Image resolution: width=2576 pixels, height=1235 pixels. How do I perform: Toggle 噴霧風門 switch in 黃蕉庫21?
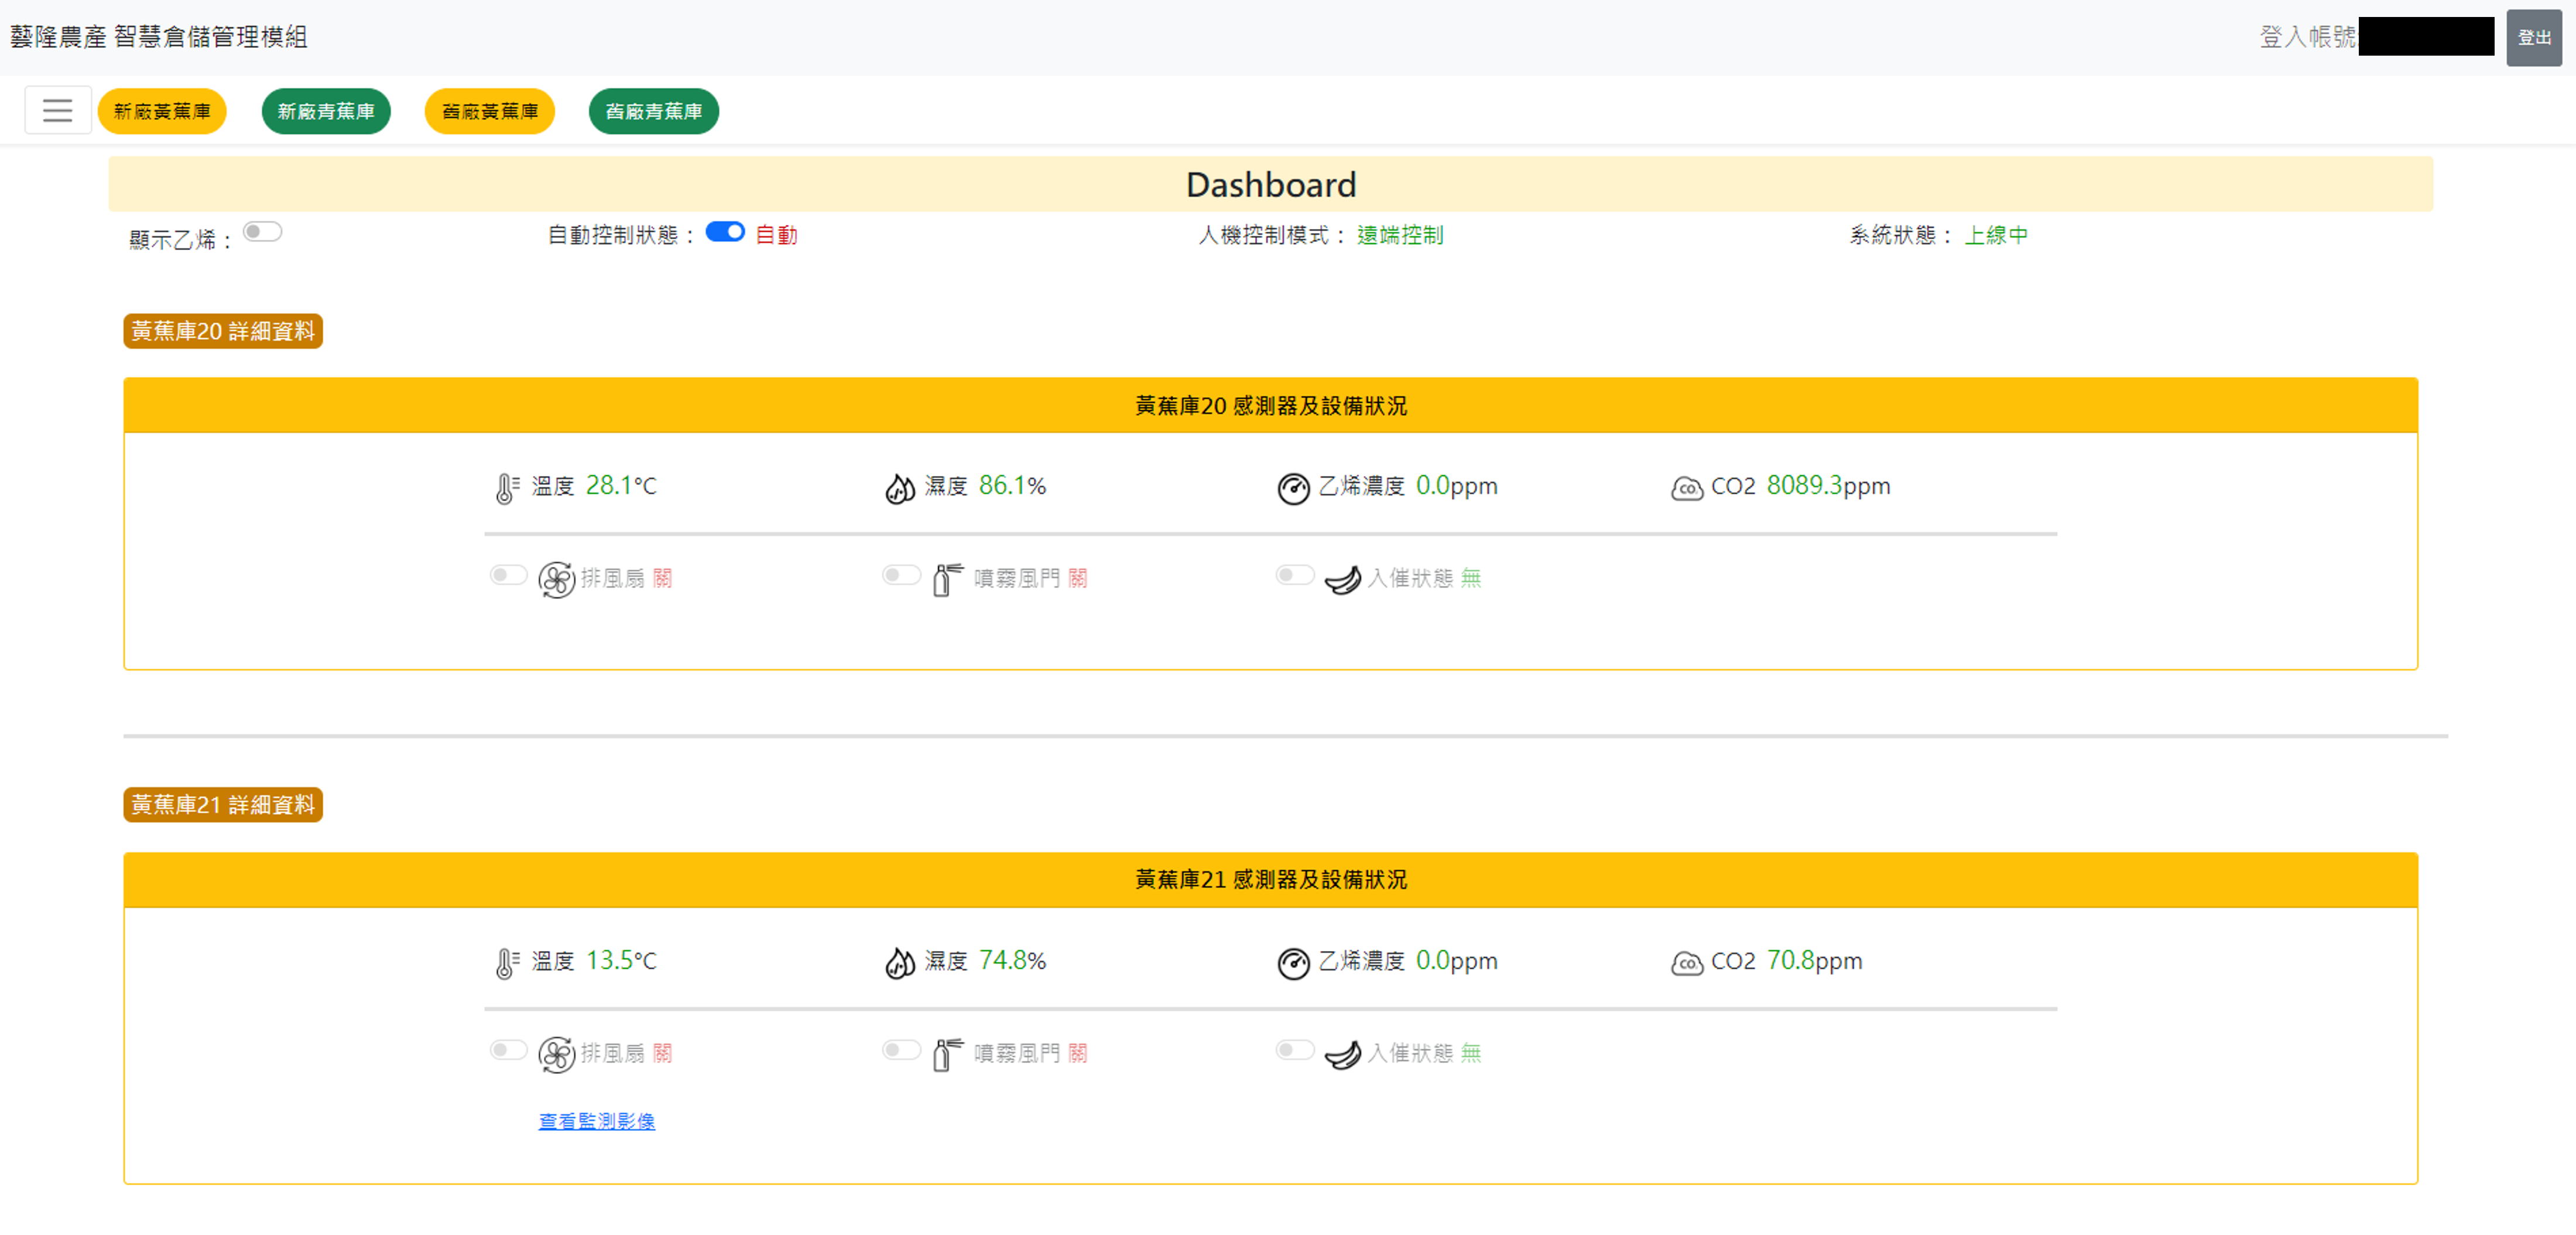point(901,1050)
